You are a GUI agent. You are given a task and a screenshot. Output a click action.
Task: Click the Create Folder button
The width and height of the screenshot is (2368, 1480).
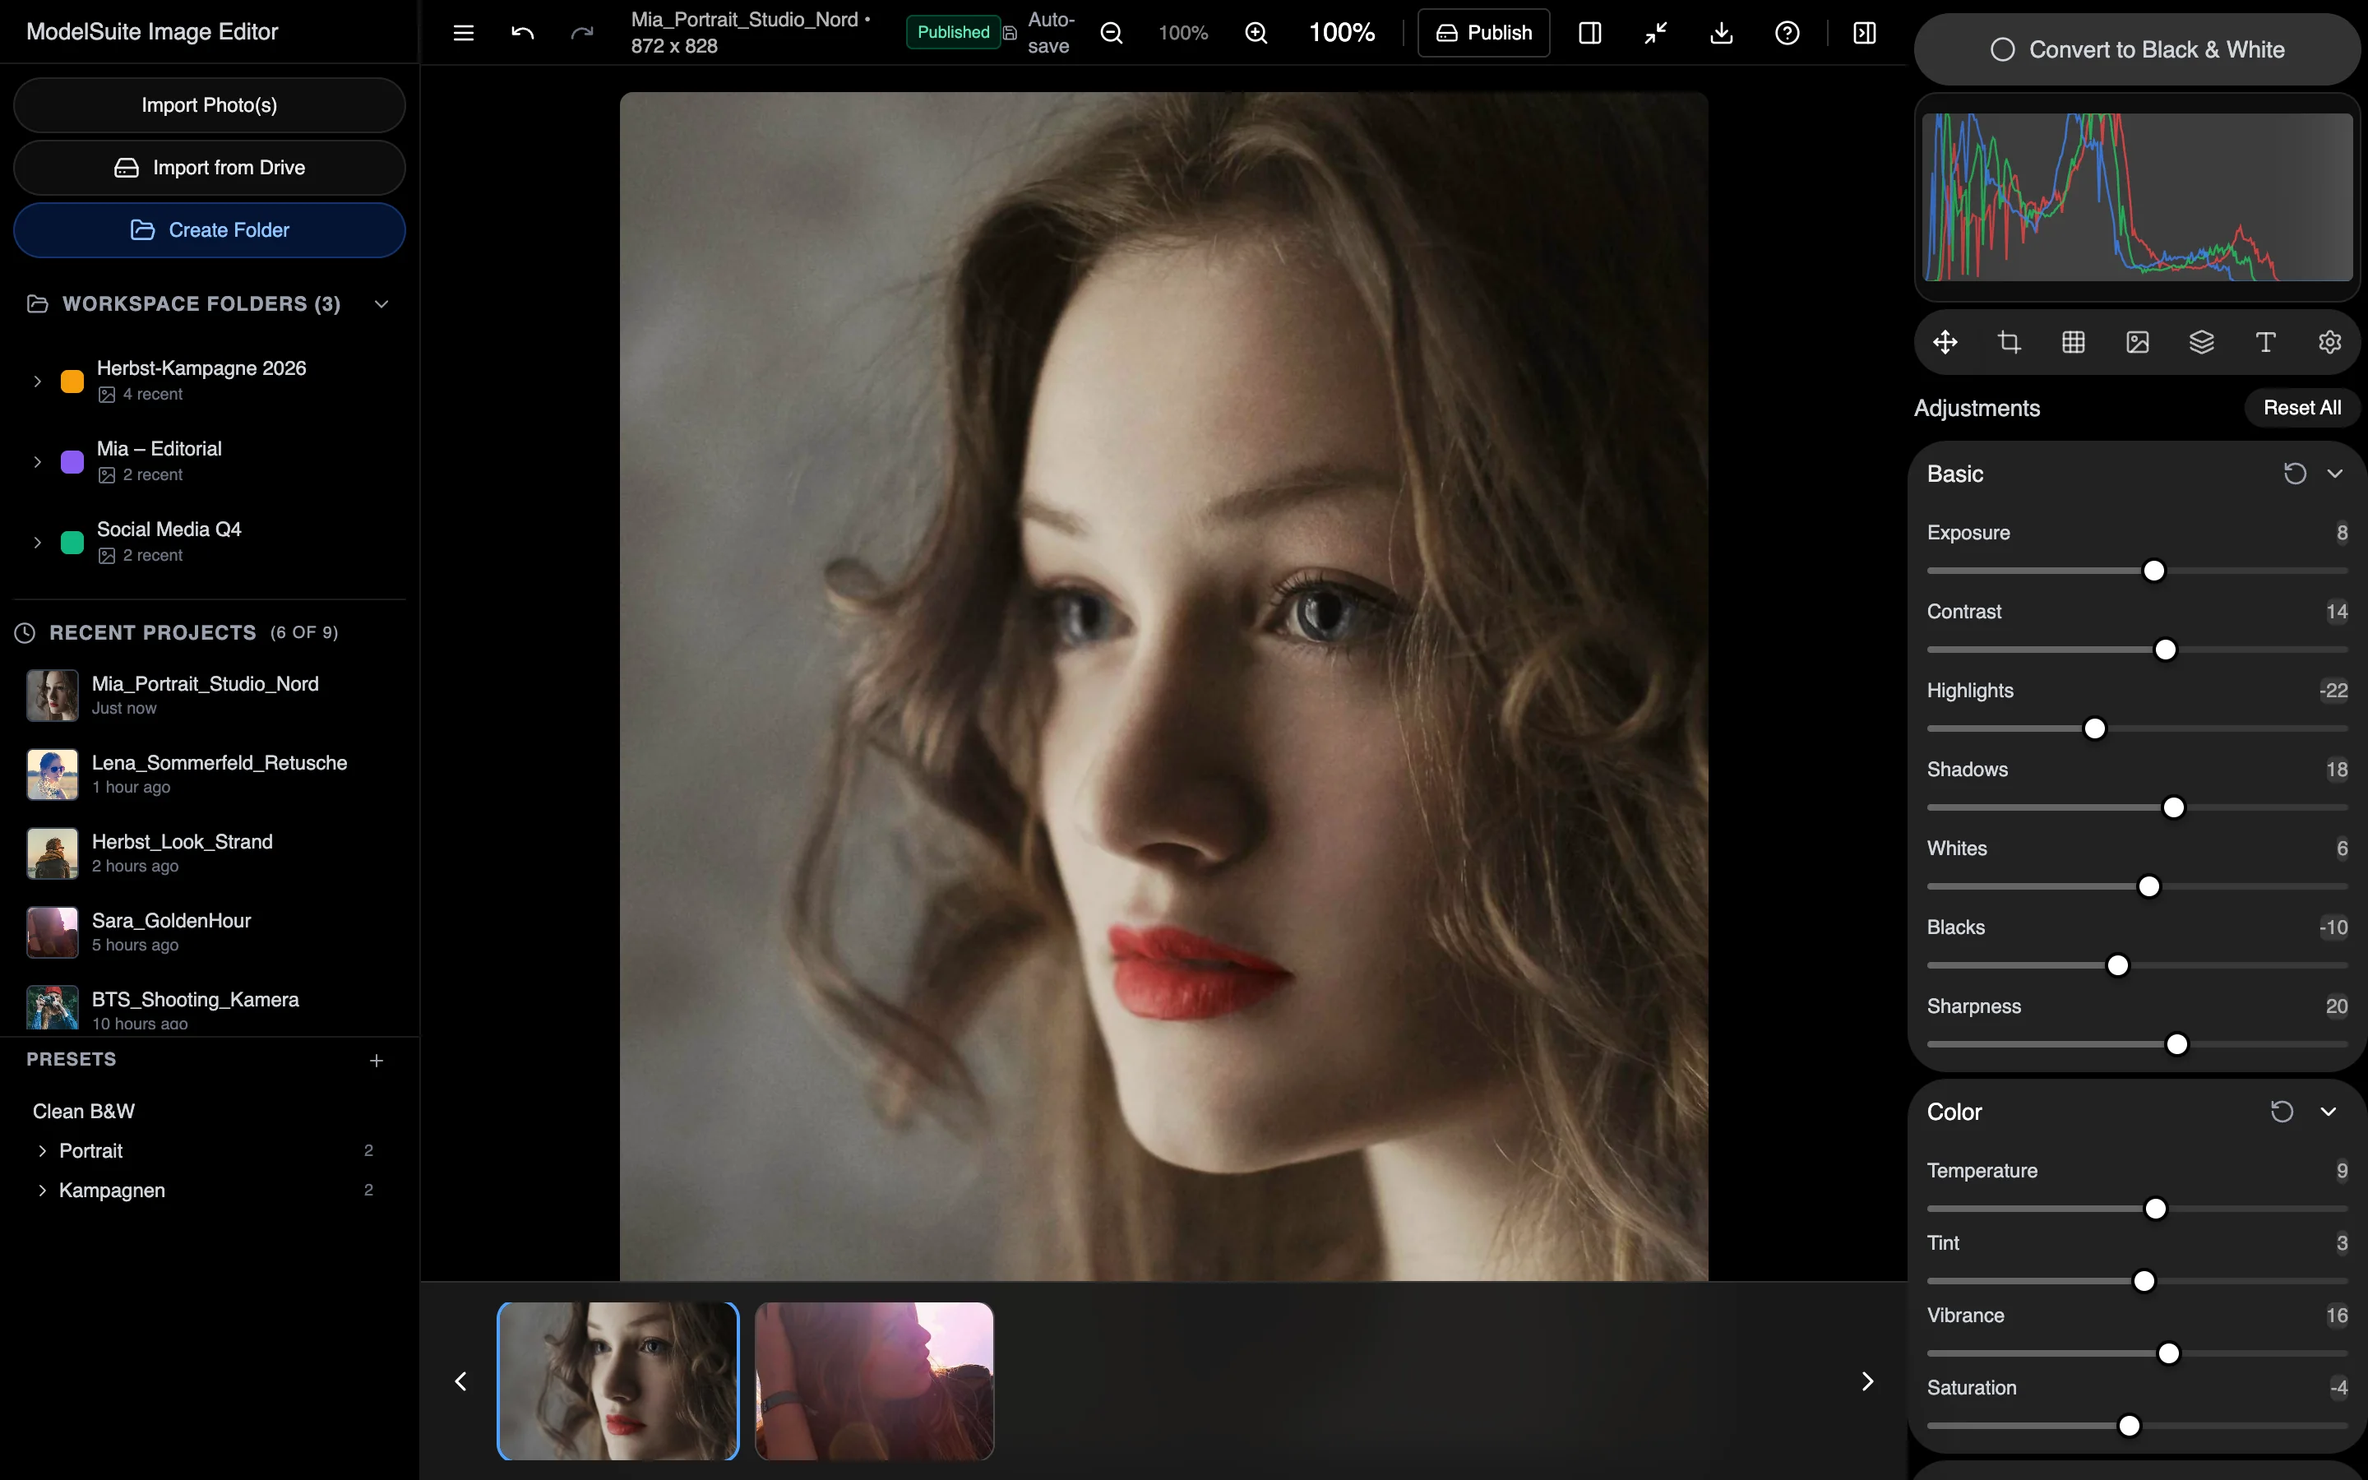[210, 230]
